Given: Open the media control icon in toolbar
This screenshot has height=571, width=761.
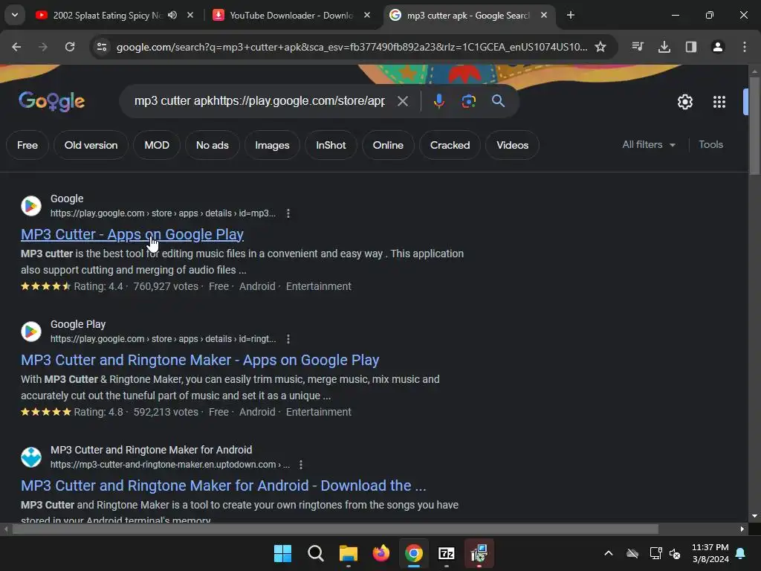Looking at the screenshot, I should tap(637, 47).
